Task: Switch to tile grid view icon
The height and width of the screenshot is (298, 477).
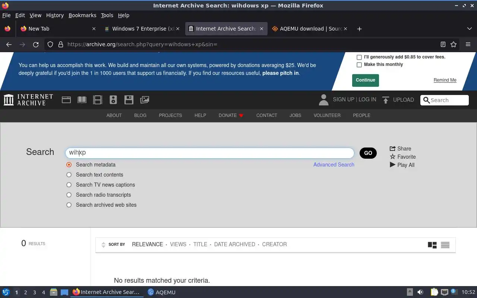Action: [432, 245]
